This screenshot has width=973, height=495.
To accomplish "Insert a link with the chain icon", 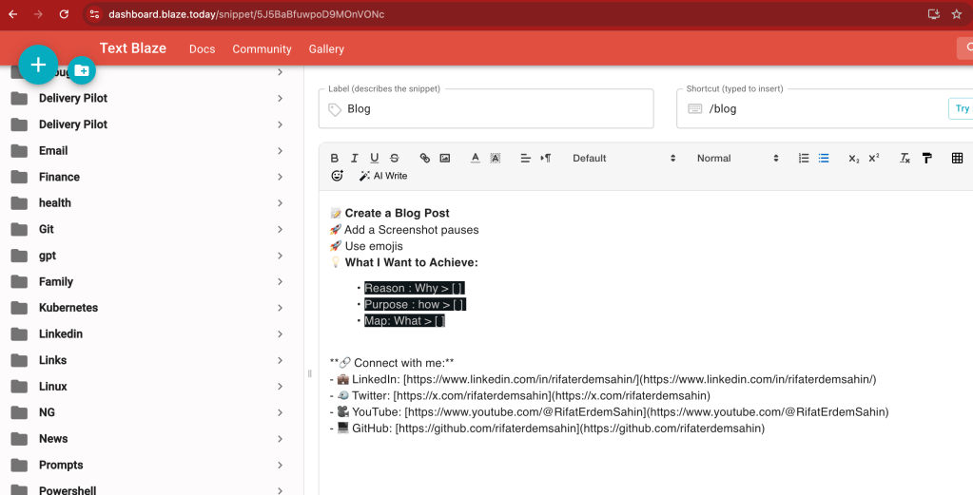I will (425, 158).
